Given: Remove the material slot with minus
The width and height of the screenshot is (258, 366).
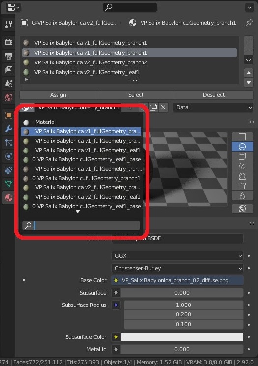Looking at the screenshot, I should point(249,50).
